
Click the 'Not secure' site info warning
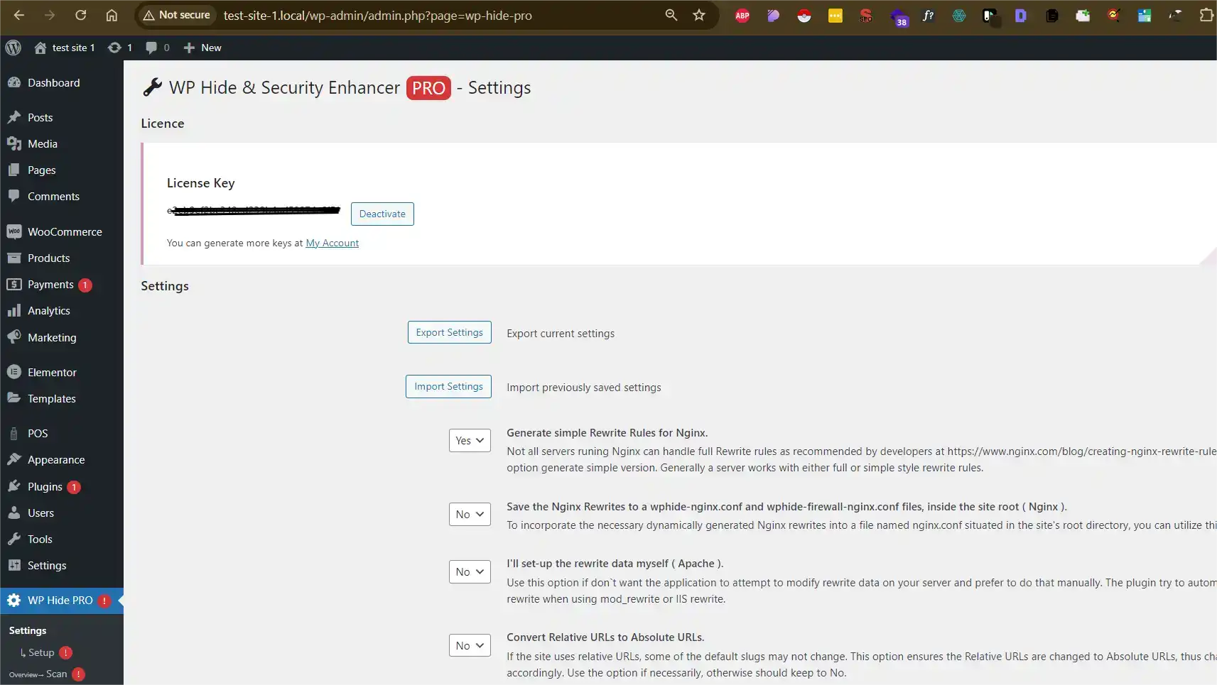tap(176, 15)
